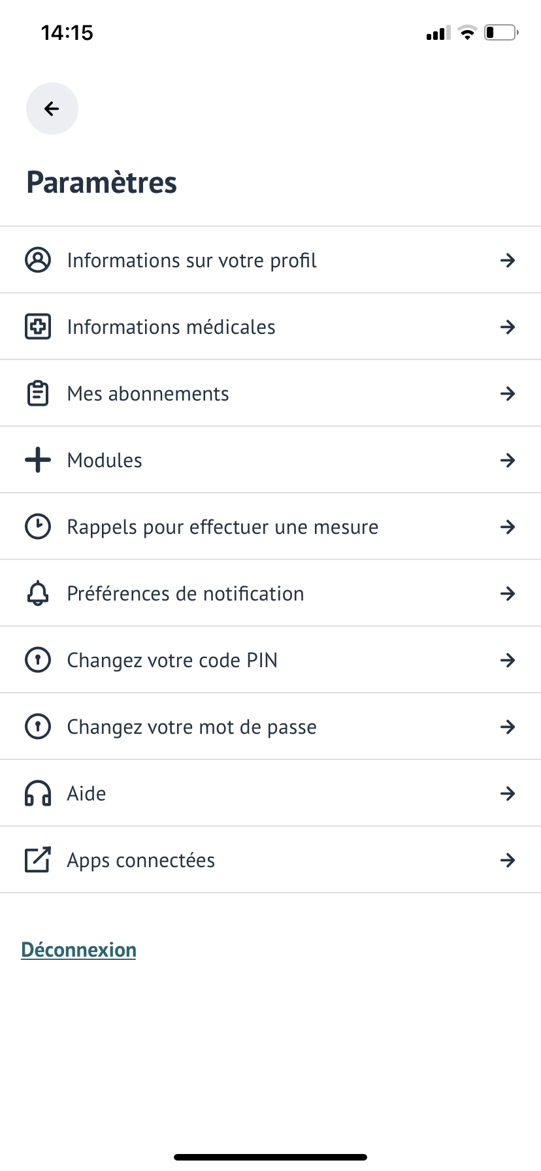541x1171 pixels.
Task: Tap the Apps connectées label
Action: [x=141, y=861]
